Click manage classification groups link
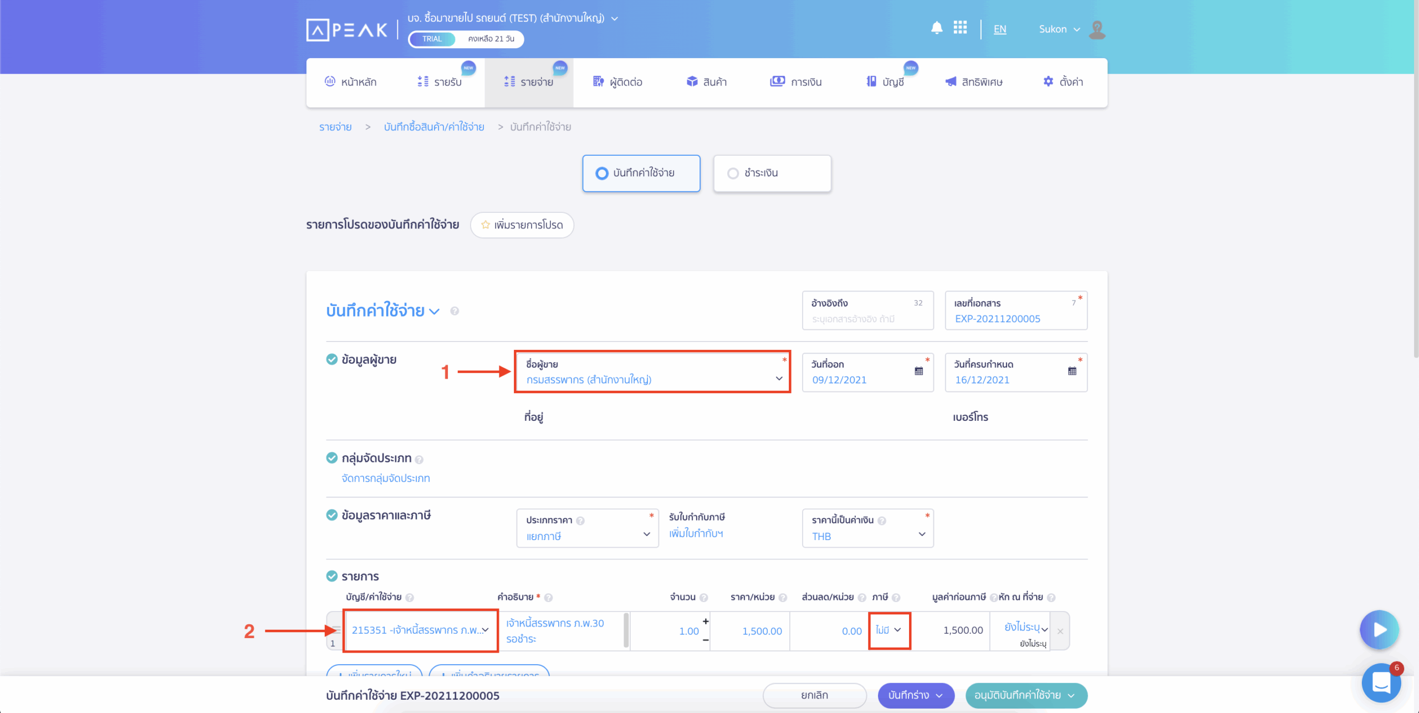The height and width of the screenshot is (713, 1419). 386,478
